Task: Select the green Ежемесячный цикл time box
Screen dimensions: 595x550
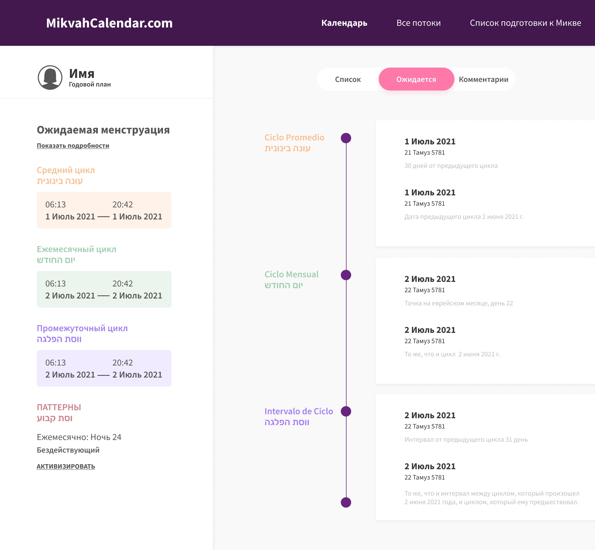Action: tap(104, 289)
